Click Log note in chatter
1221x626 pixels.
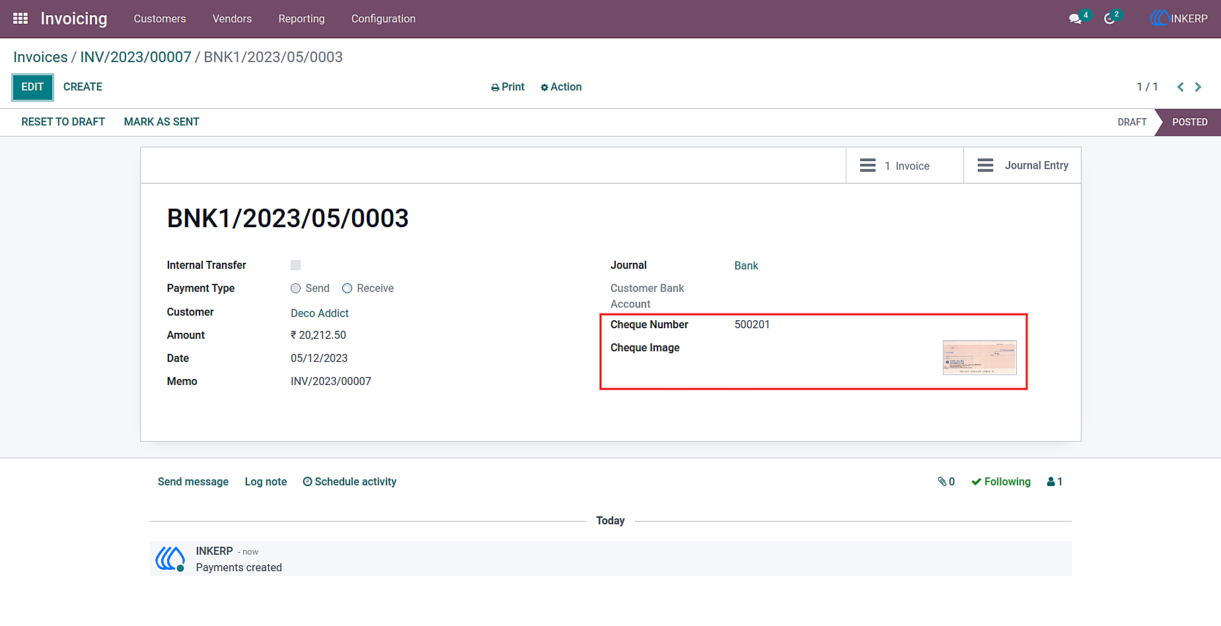coord(266,482)
